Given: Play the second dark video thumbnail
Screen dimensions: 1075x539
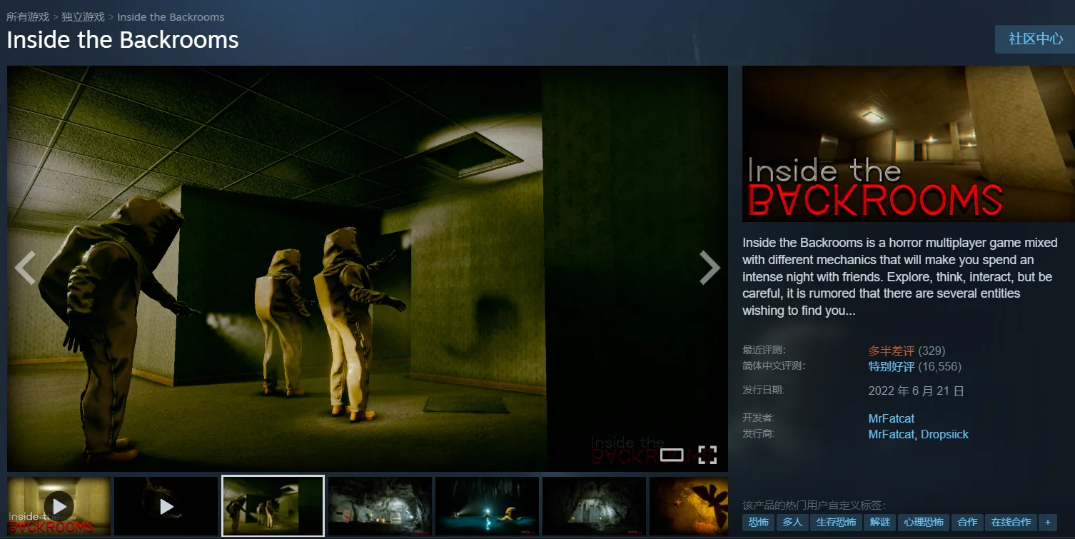Looking at the screenshot, I should coord(166,506).
